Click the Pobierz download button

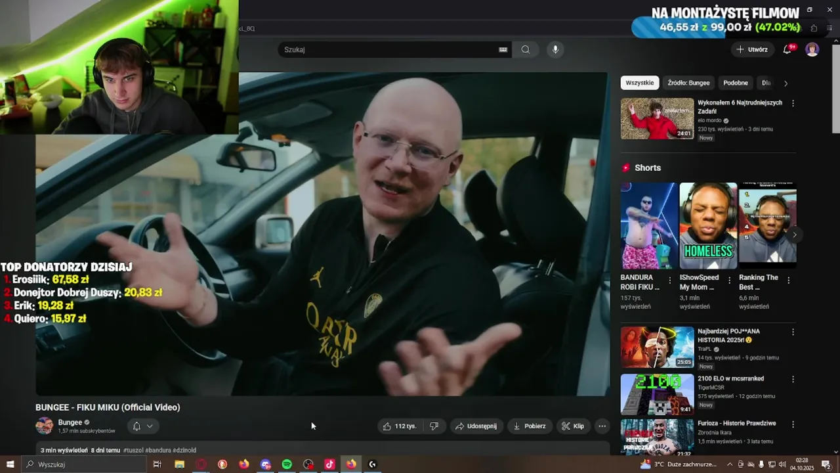529,426
